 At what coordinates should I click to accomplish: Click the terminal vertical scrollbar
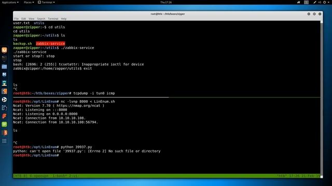(322, 99)
